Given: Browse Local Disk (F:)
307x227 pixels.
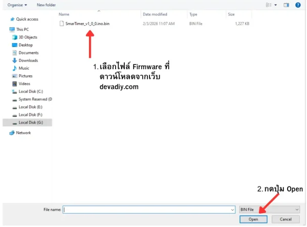Looking at the screenshot, I should pyautogui.click(x=30, y=115).
